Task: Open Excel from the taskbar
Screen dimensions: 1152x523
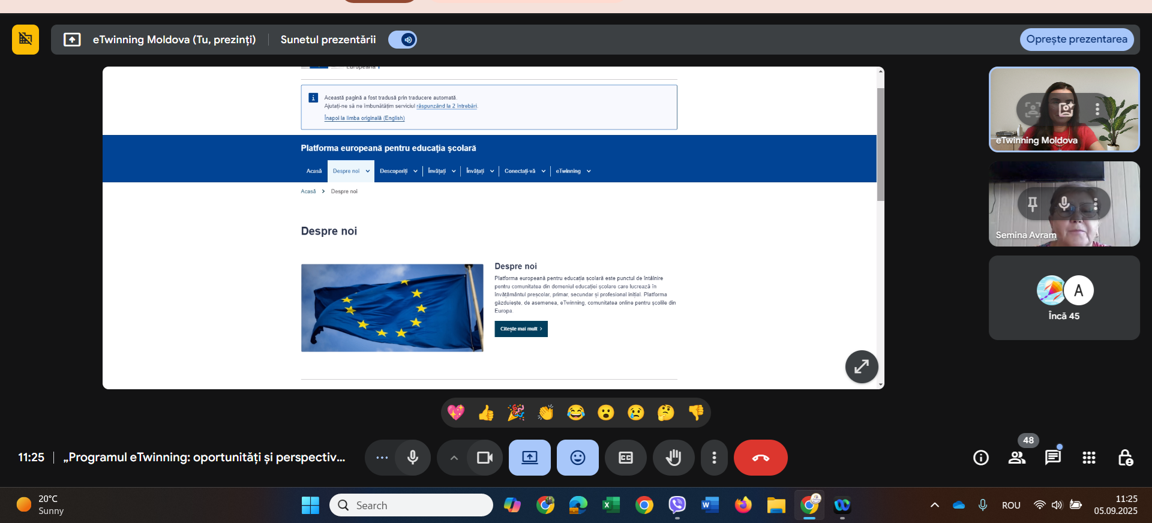Action: click(x=611, y=506)
